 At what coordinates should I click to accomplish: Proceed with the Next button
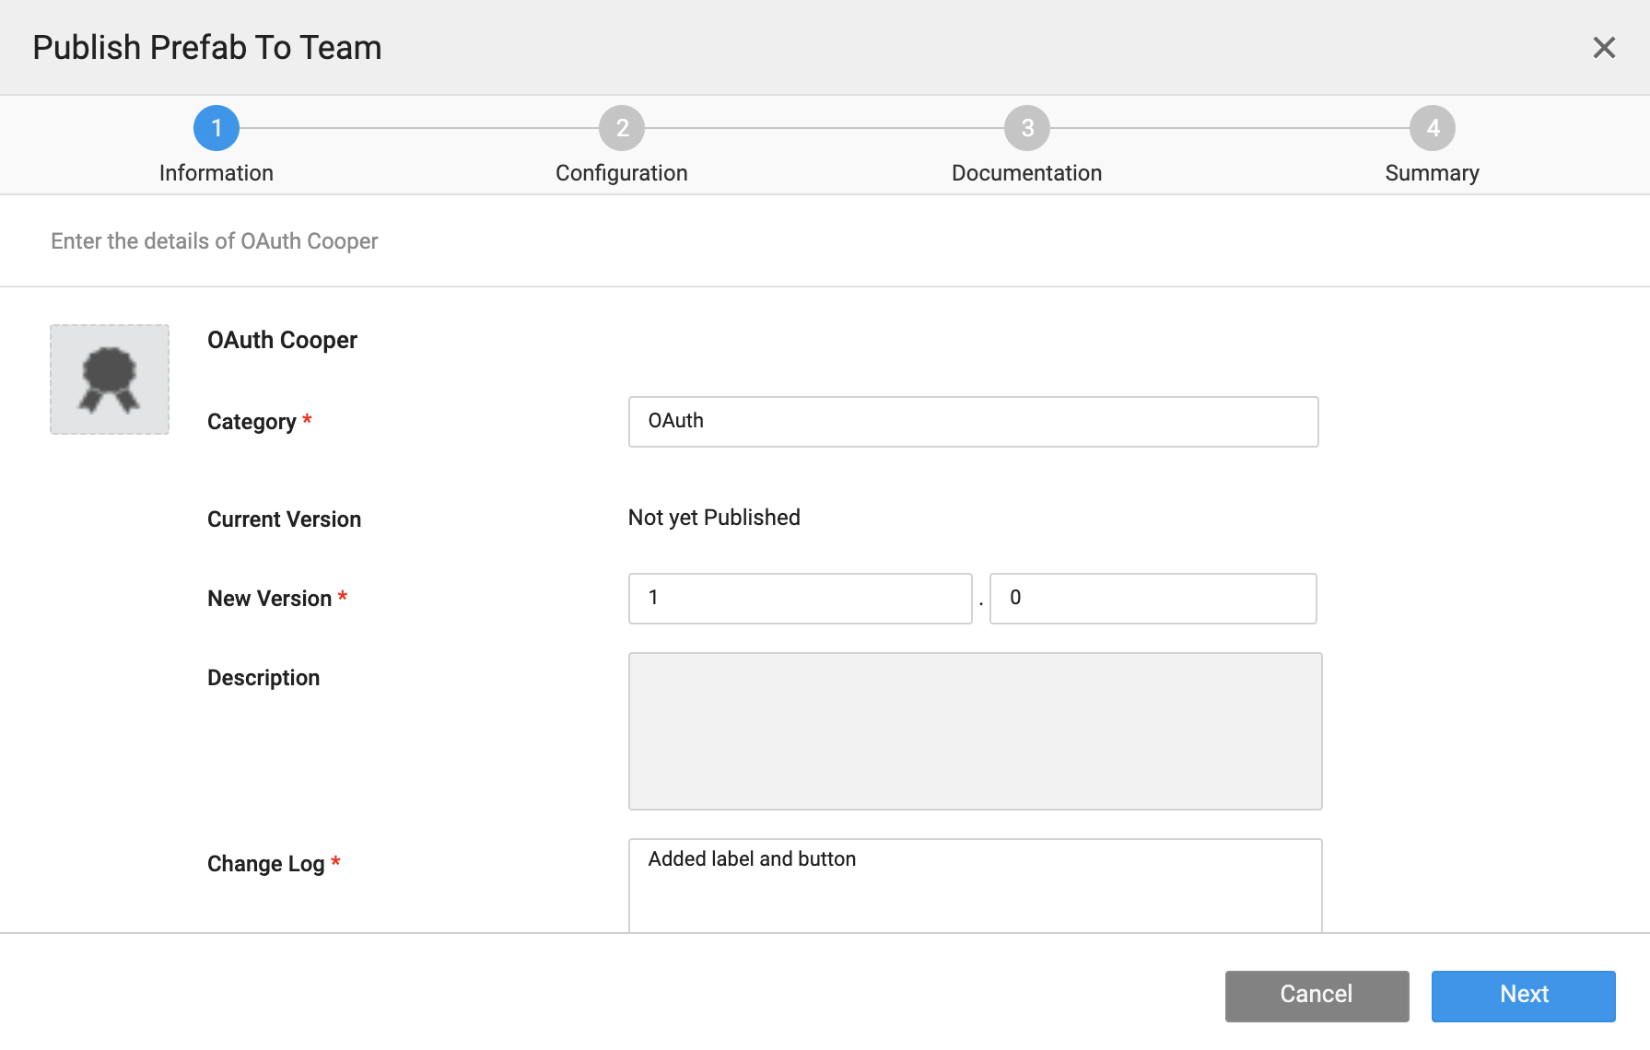pyautogui.click(x=1523, y=996)
